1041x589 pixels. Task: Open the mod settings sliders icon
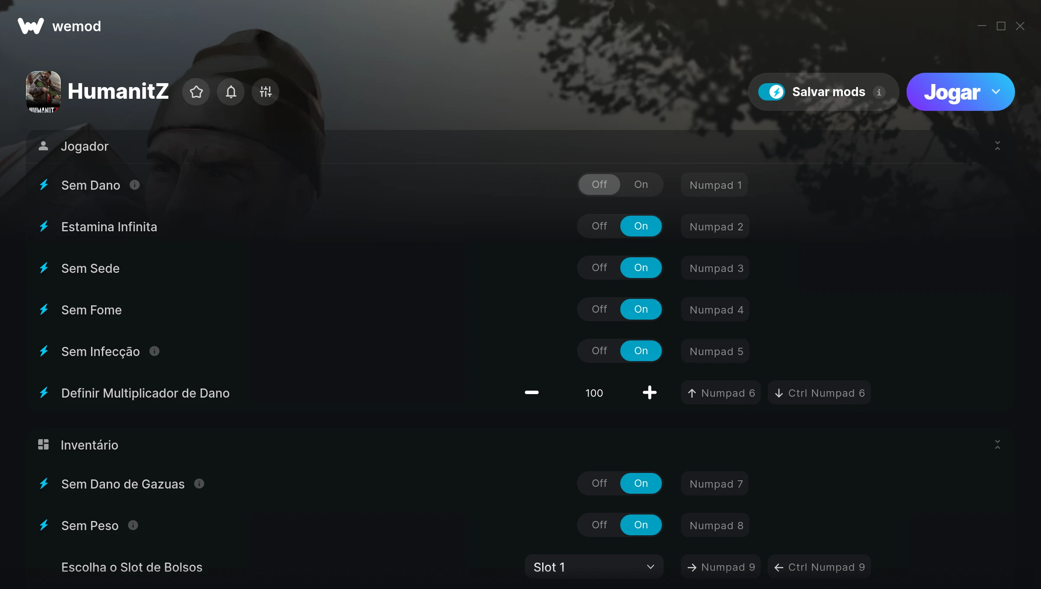(x=265, y=92)
